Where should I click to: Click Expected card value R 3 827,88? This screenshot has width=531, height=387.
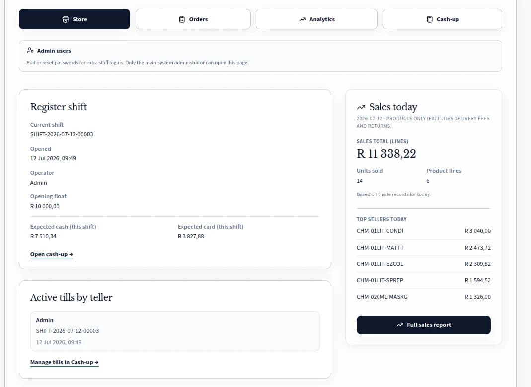point(191,236)
